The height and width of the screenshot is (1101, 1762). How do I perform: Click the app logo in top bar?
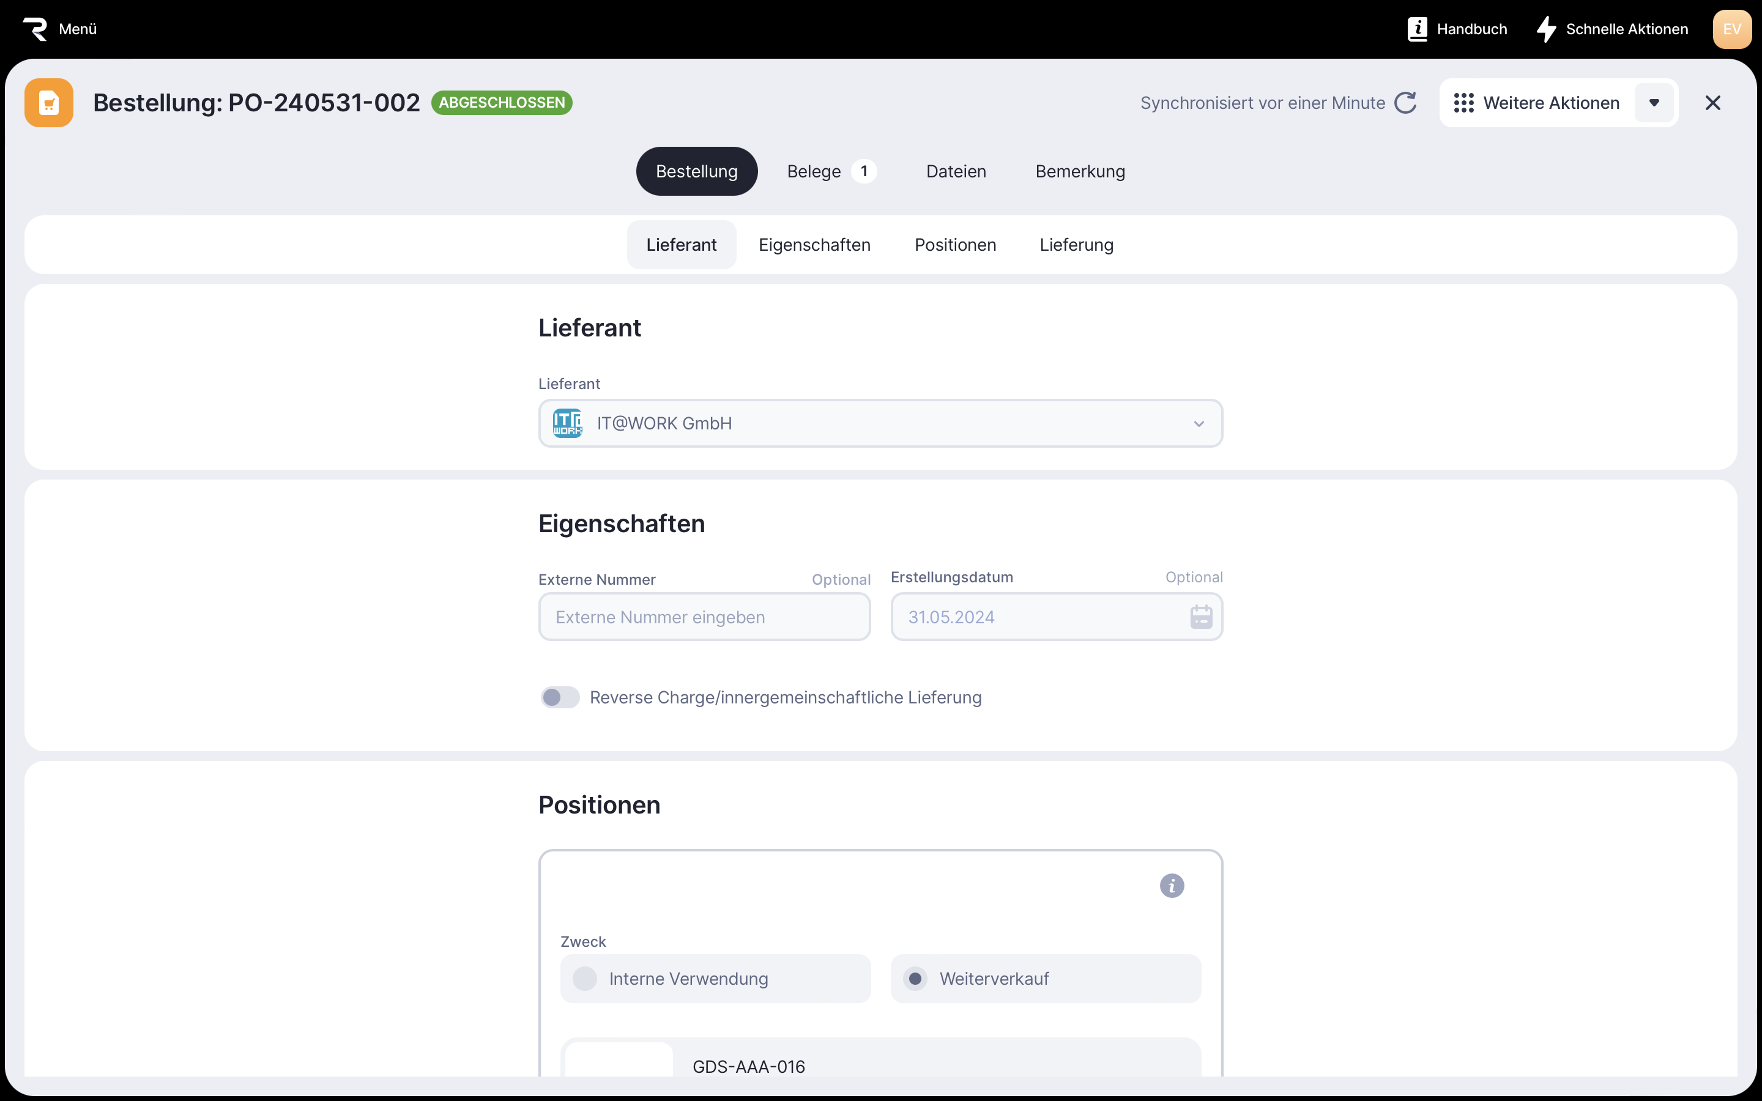(35, 29)
